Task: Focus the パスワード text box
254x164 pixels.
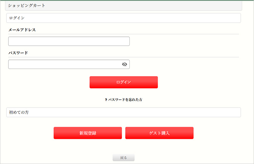Action: (x=69, y=64)
